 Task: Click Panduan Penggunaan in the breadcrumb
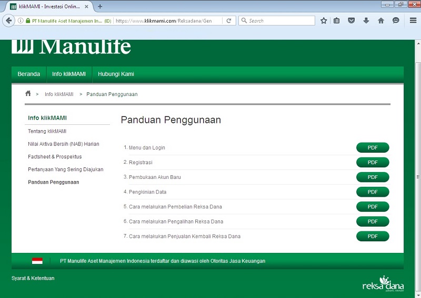click(112, 94)
